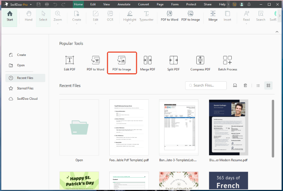Show more toolbar items arrow

pos(280,16)
